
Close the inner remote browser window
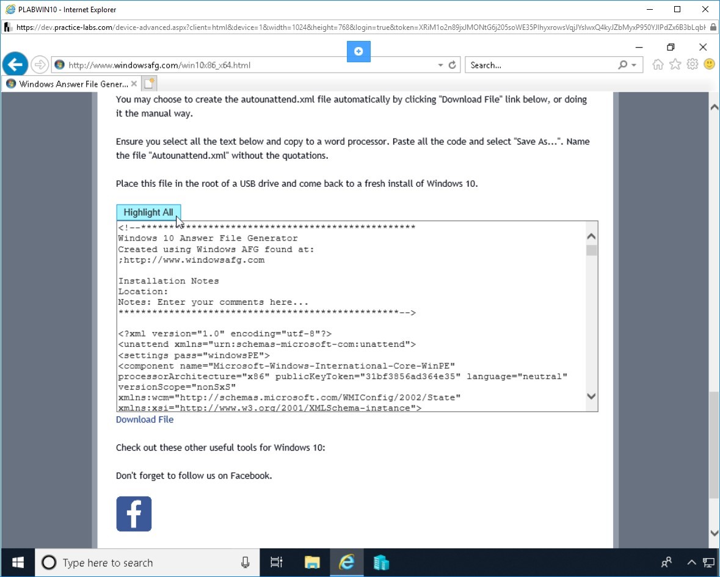pyautogui.click(x=703, y=47)
